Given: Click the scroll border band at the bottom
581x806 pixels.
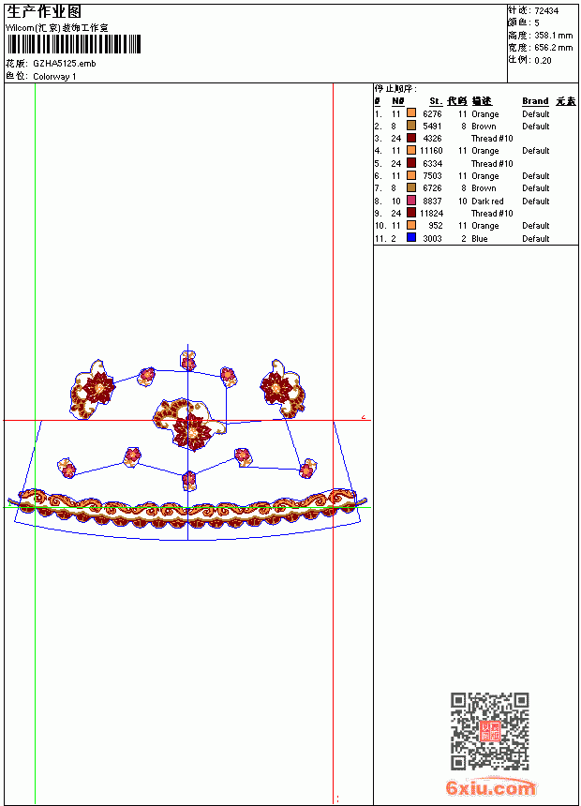Looking at the screenshot, I should coord(187,508).
